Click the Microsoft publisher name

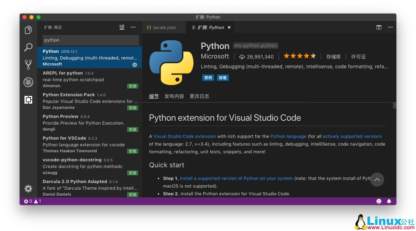214,56
